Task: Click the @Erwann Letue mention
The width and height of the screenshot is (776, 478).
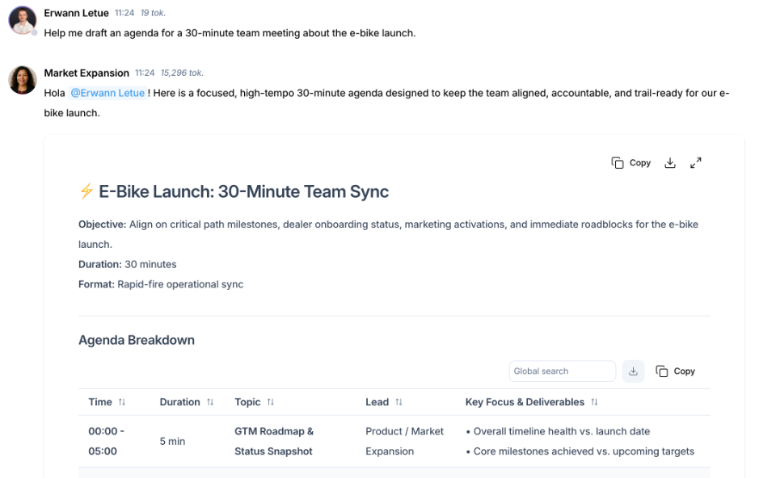Action: [108, 93]
